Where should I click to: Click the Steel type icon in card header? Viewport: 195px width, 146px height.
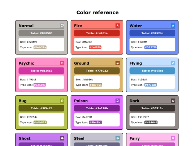tap(117, 138)
